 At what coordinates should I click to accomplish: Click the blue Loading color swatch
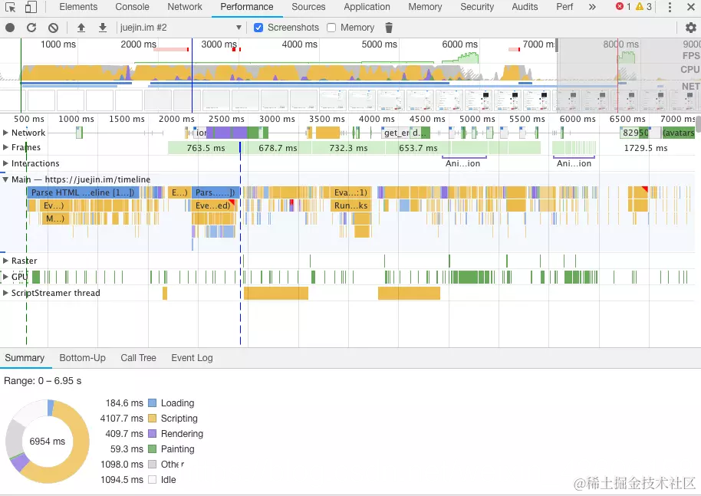point(152,403)
